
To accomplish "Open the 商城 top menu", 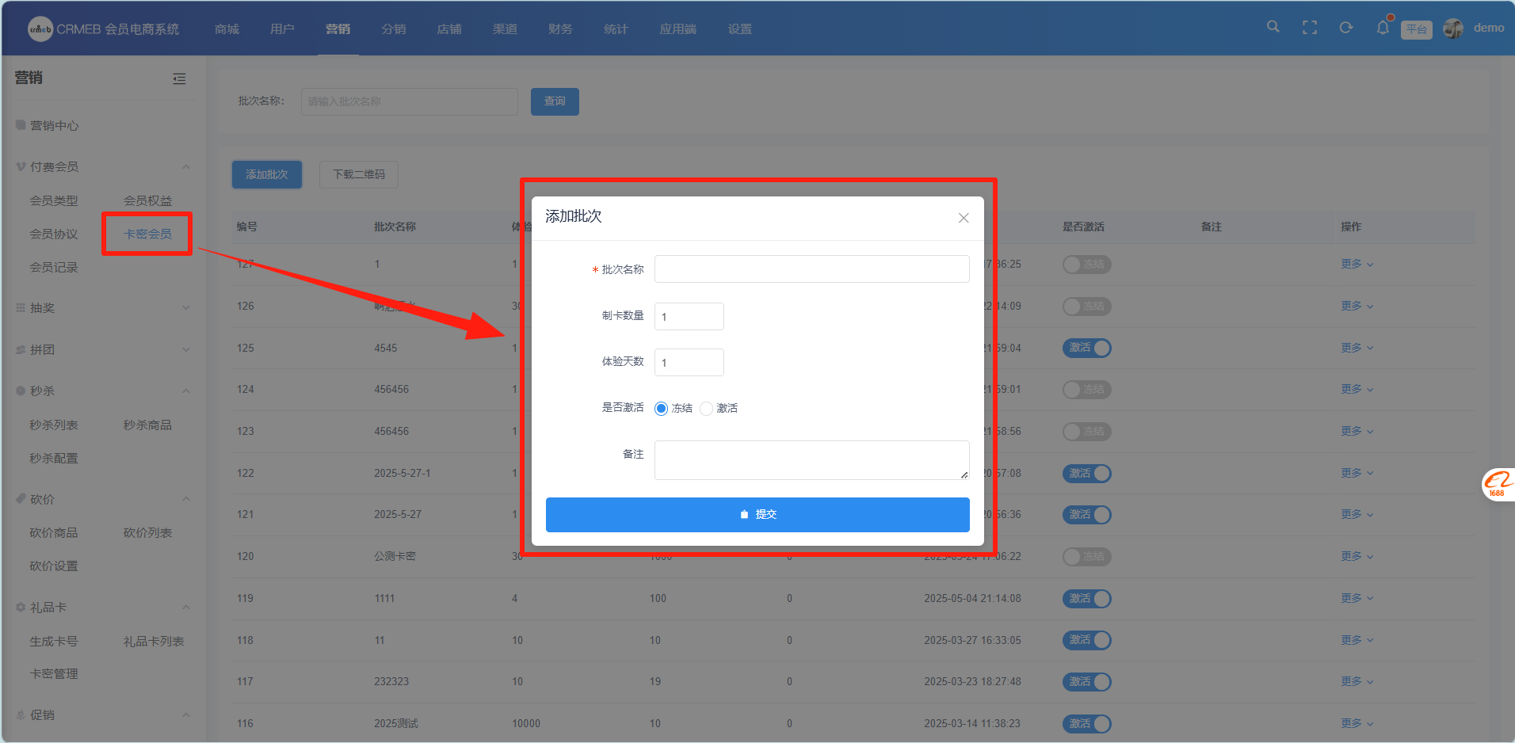I will (227, 29).
